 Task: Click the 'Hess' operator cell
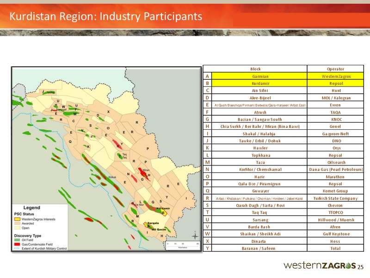pyautogui.click(x=335, y=241)
